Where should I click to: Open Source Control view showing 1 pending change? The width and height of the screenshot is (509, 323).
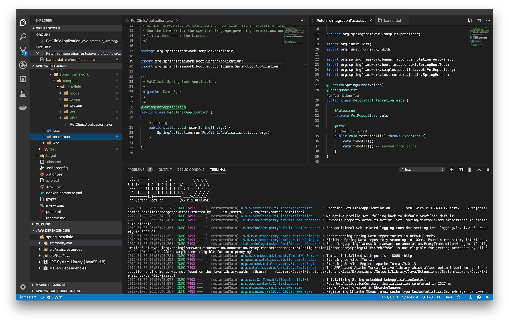pos(23,51)
